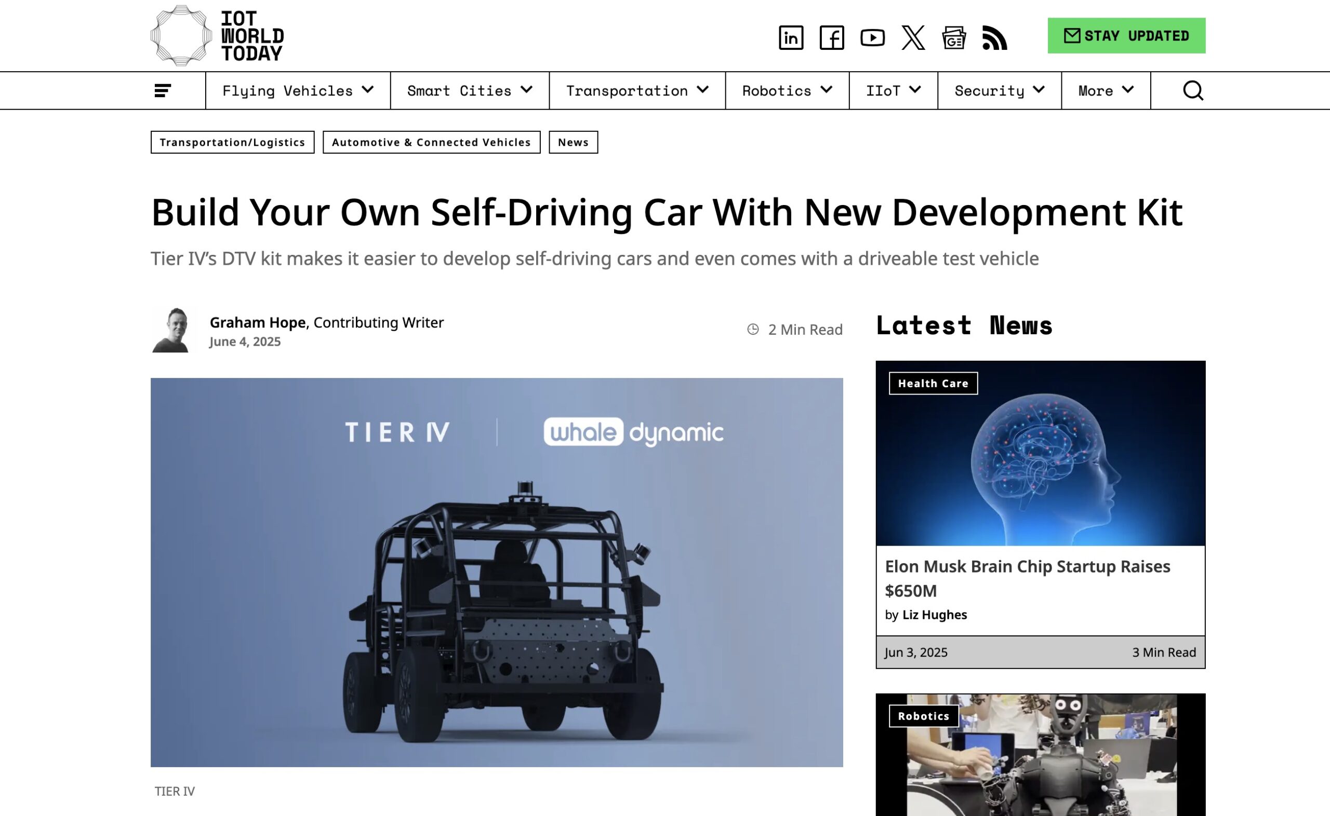This screenshot has width=1330, height=816.
Task: Click the humanoid robot article thumbnail
Action: click(x=1040, y=754)
